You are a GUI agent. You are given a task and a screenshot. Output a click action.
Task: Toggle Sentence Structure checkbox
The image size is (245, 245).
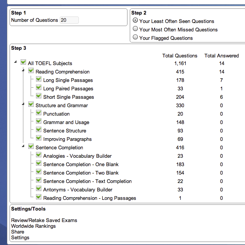(x=39, y=129)
